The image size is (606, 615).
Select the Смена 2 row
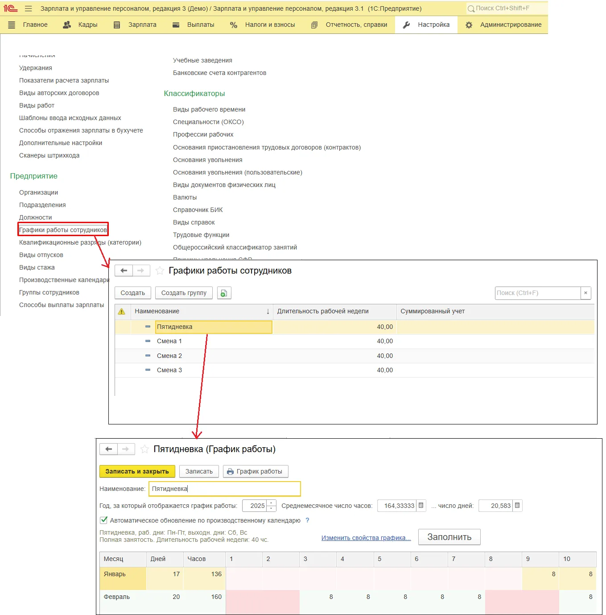pyautogui.click(x=355, y=356)
